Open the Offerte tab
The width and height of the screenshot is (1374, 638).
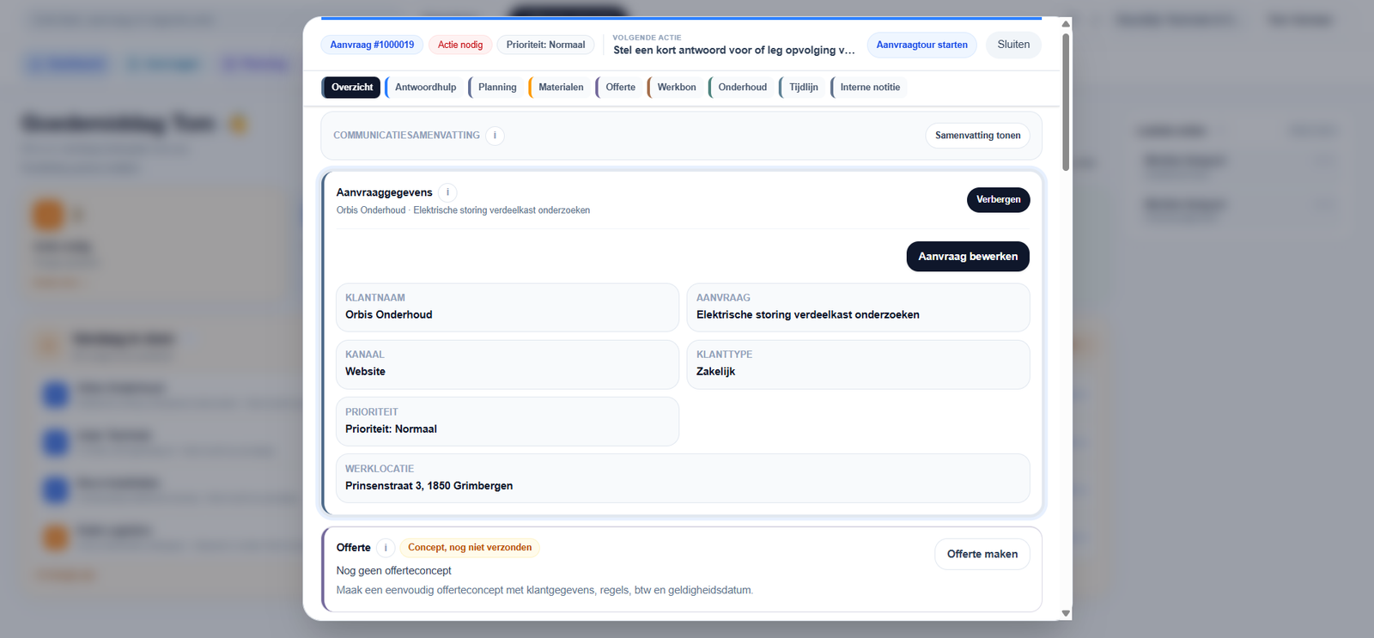click(x=619, y=88)
